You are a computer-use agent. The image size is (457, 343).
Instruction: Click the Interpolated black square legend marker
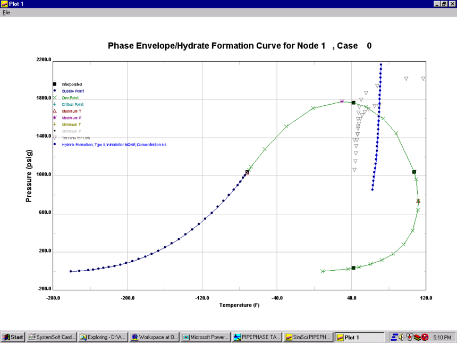[55, 85]
